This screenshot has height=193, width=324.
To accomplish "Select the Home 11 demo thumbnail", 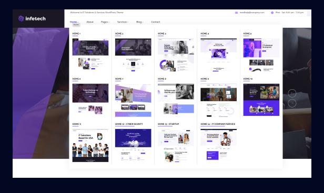I will (90, 145).
